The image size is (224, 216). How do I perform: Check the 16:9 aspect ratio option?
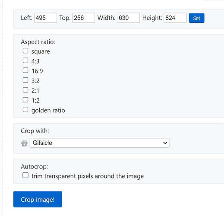click(x=25, y=70)
